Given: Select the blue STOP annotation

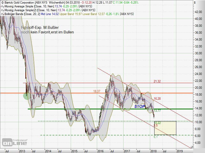Looking at the screenshot, I should pyautogui.click(x=140, y=107).
